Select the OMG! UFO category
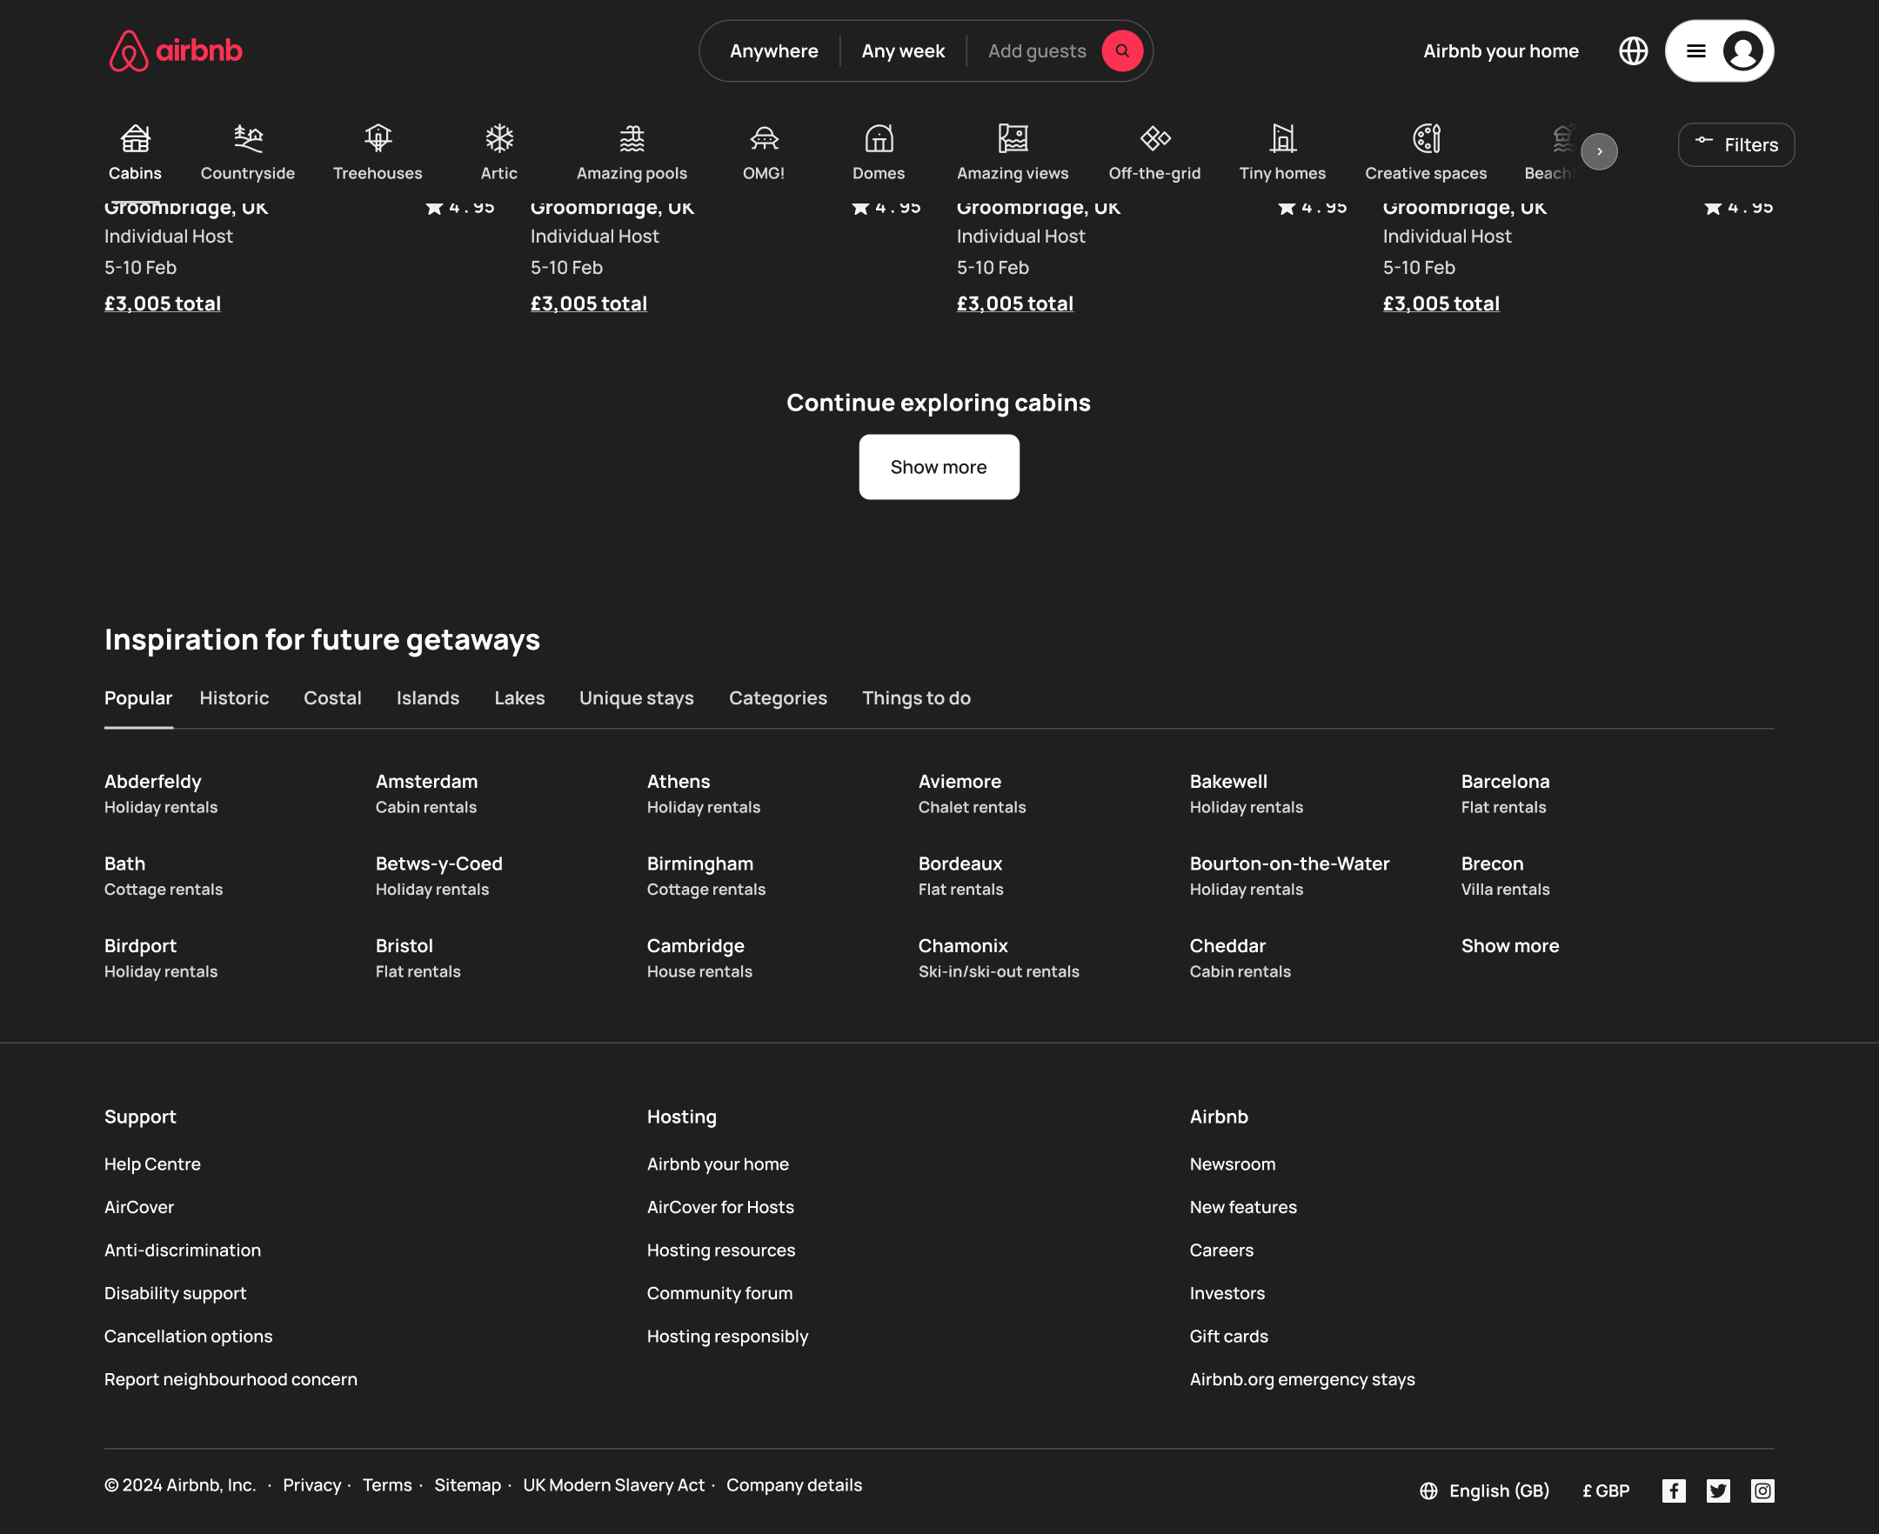The width and height of the screenshot is (1879, 1534). point(764,152)
